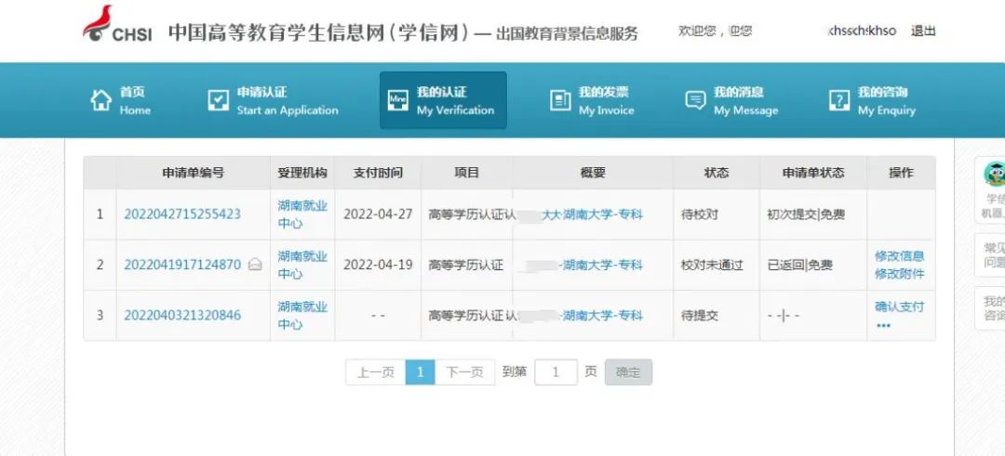Click 确认支付 for row 3

click(899, 306)
